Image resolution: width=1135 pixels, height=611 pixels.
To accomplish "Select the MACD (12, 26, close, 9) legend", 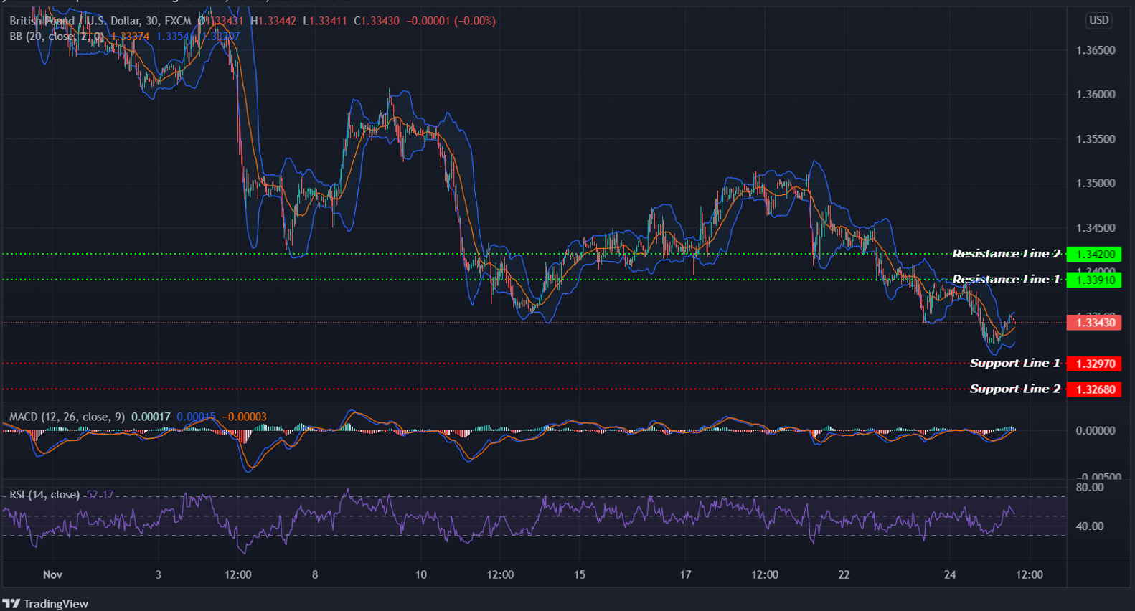I will [x=67, y=417].
